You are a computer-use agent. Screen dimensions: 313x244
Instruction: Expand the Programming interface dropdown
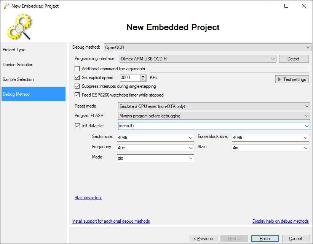tap(198, 59)
